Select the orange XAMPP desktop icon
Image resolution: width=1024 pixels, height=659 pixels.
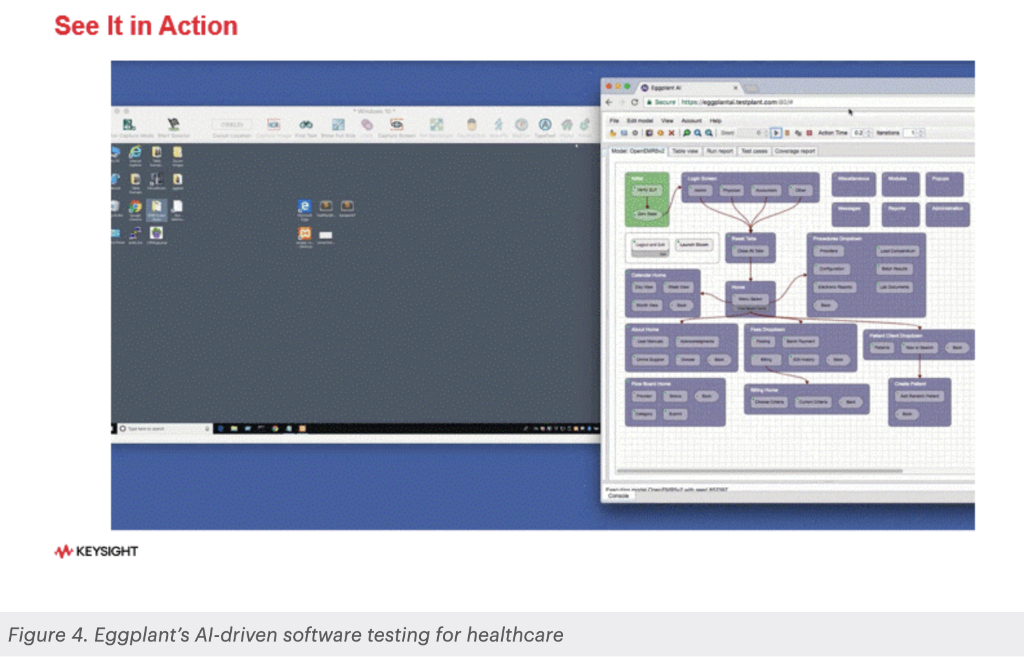point(305,233)
